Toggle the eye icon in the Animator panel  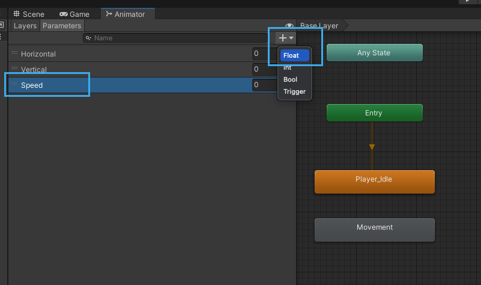click(289, 26)
